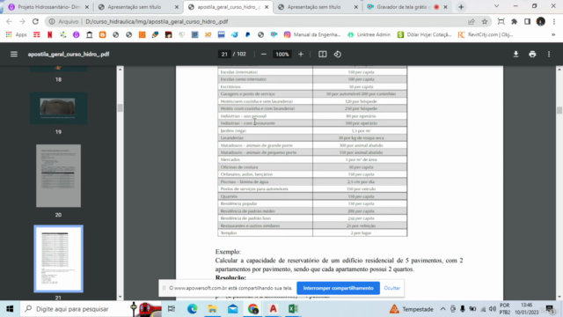This screenshot has width=563, height=317.
Task: Reload the current page
Action: click(35, 21)
